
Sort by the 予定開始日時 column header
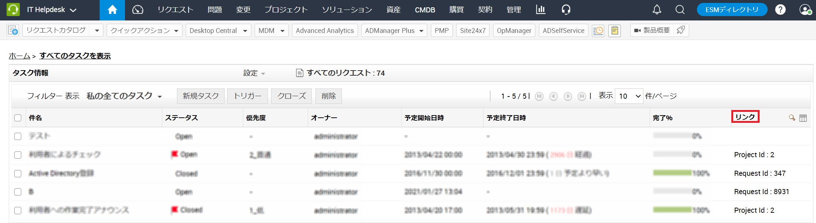tap(424, 118)
